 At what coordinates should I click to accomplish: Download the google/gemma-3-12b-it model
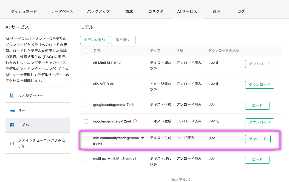coord(259,122)
